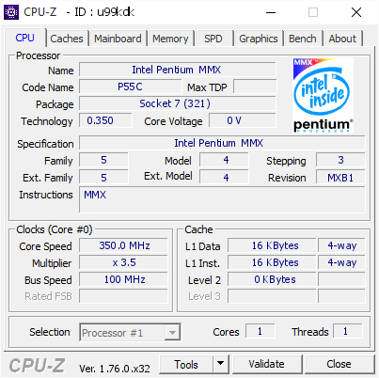Click the Multiplier x 3.5 field
379x378 pixels.
(123, 262)
